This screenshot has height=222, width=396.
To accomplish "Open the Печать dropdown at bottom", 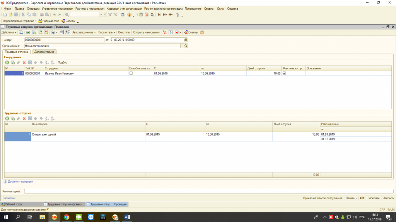I will point(351,198).
